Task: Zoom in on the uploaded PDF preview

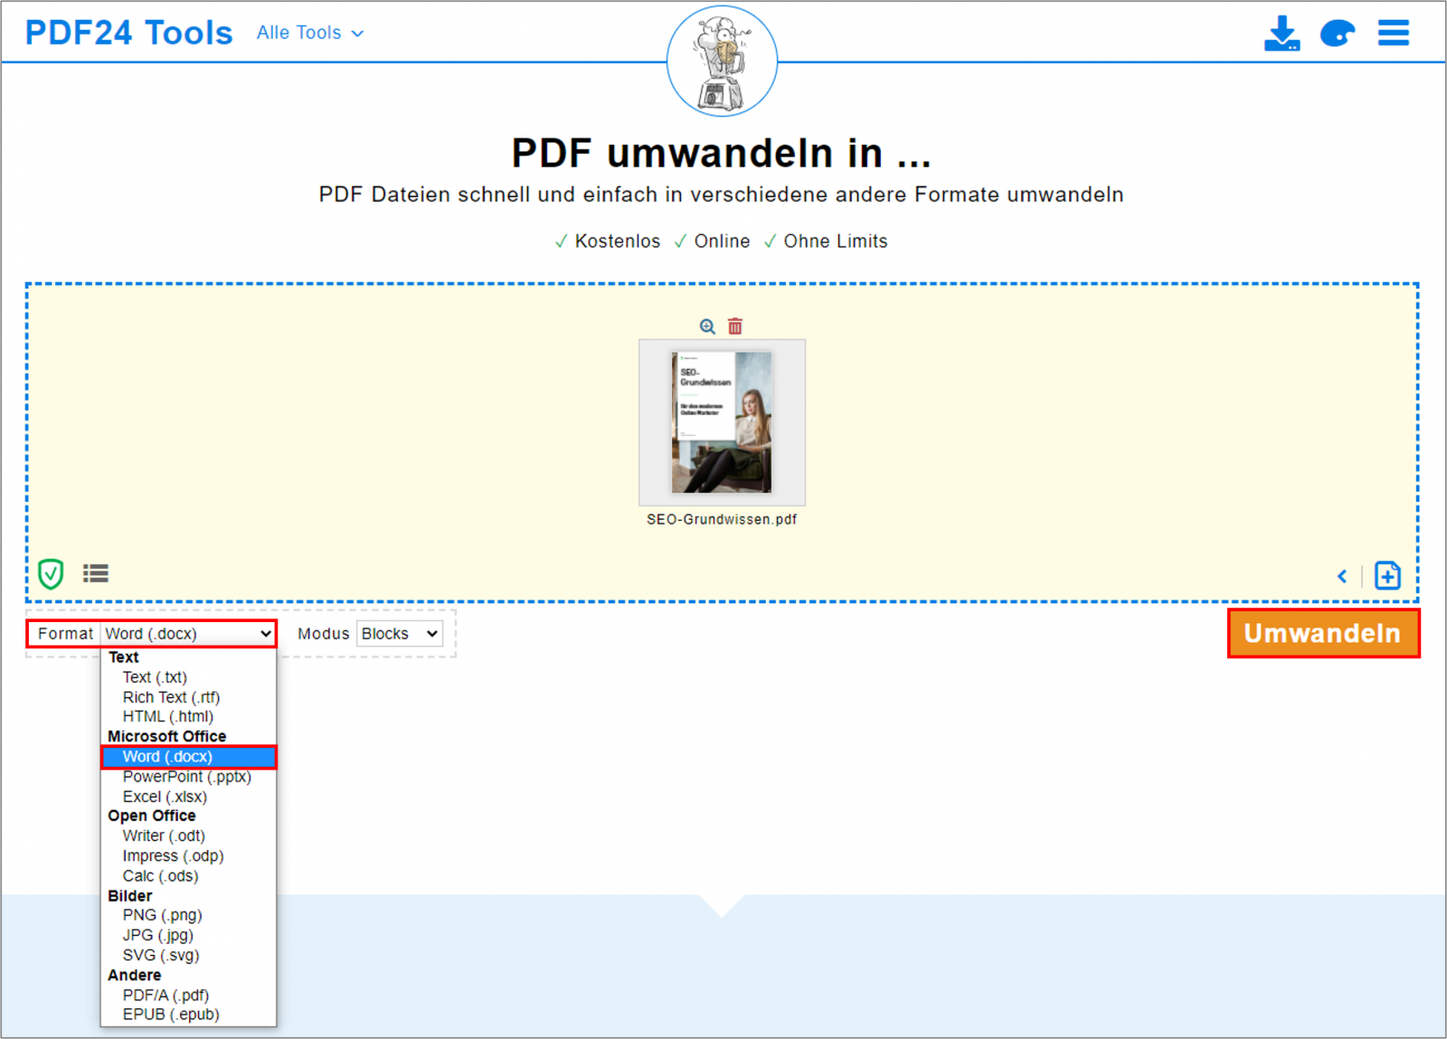Action: click(706, 326)
